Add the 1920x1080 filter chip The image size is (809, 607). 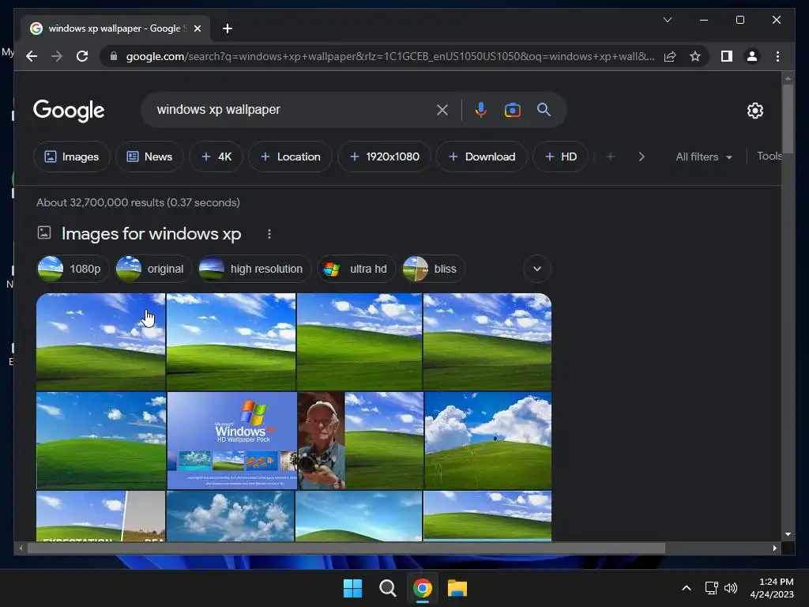click(x=385, y=156)
